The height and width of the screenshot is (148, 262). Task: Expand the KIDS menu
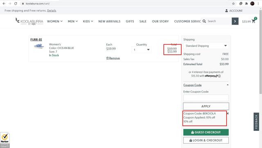point(88,21)
